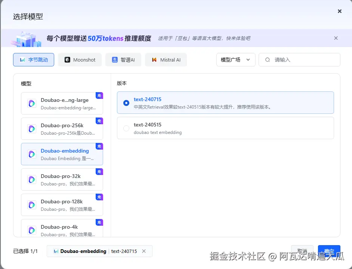The image size is (352, 269).
Task: Click the text-240715 description about Retrieval
Action: (x=203, y=107)
